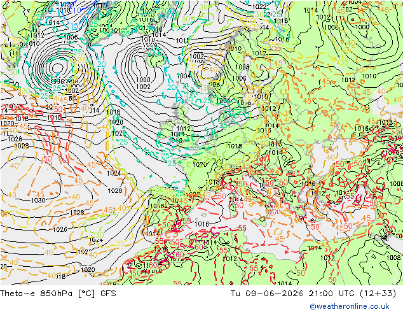
Task: Click the 'Theta-e 850hPa [°C] GFS' title
Action: tap(58, 294)
